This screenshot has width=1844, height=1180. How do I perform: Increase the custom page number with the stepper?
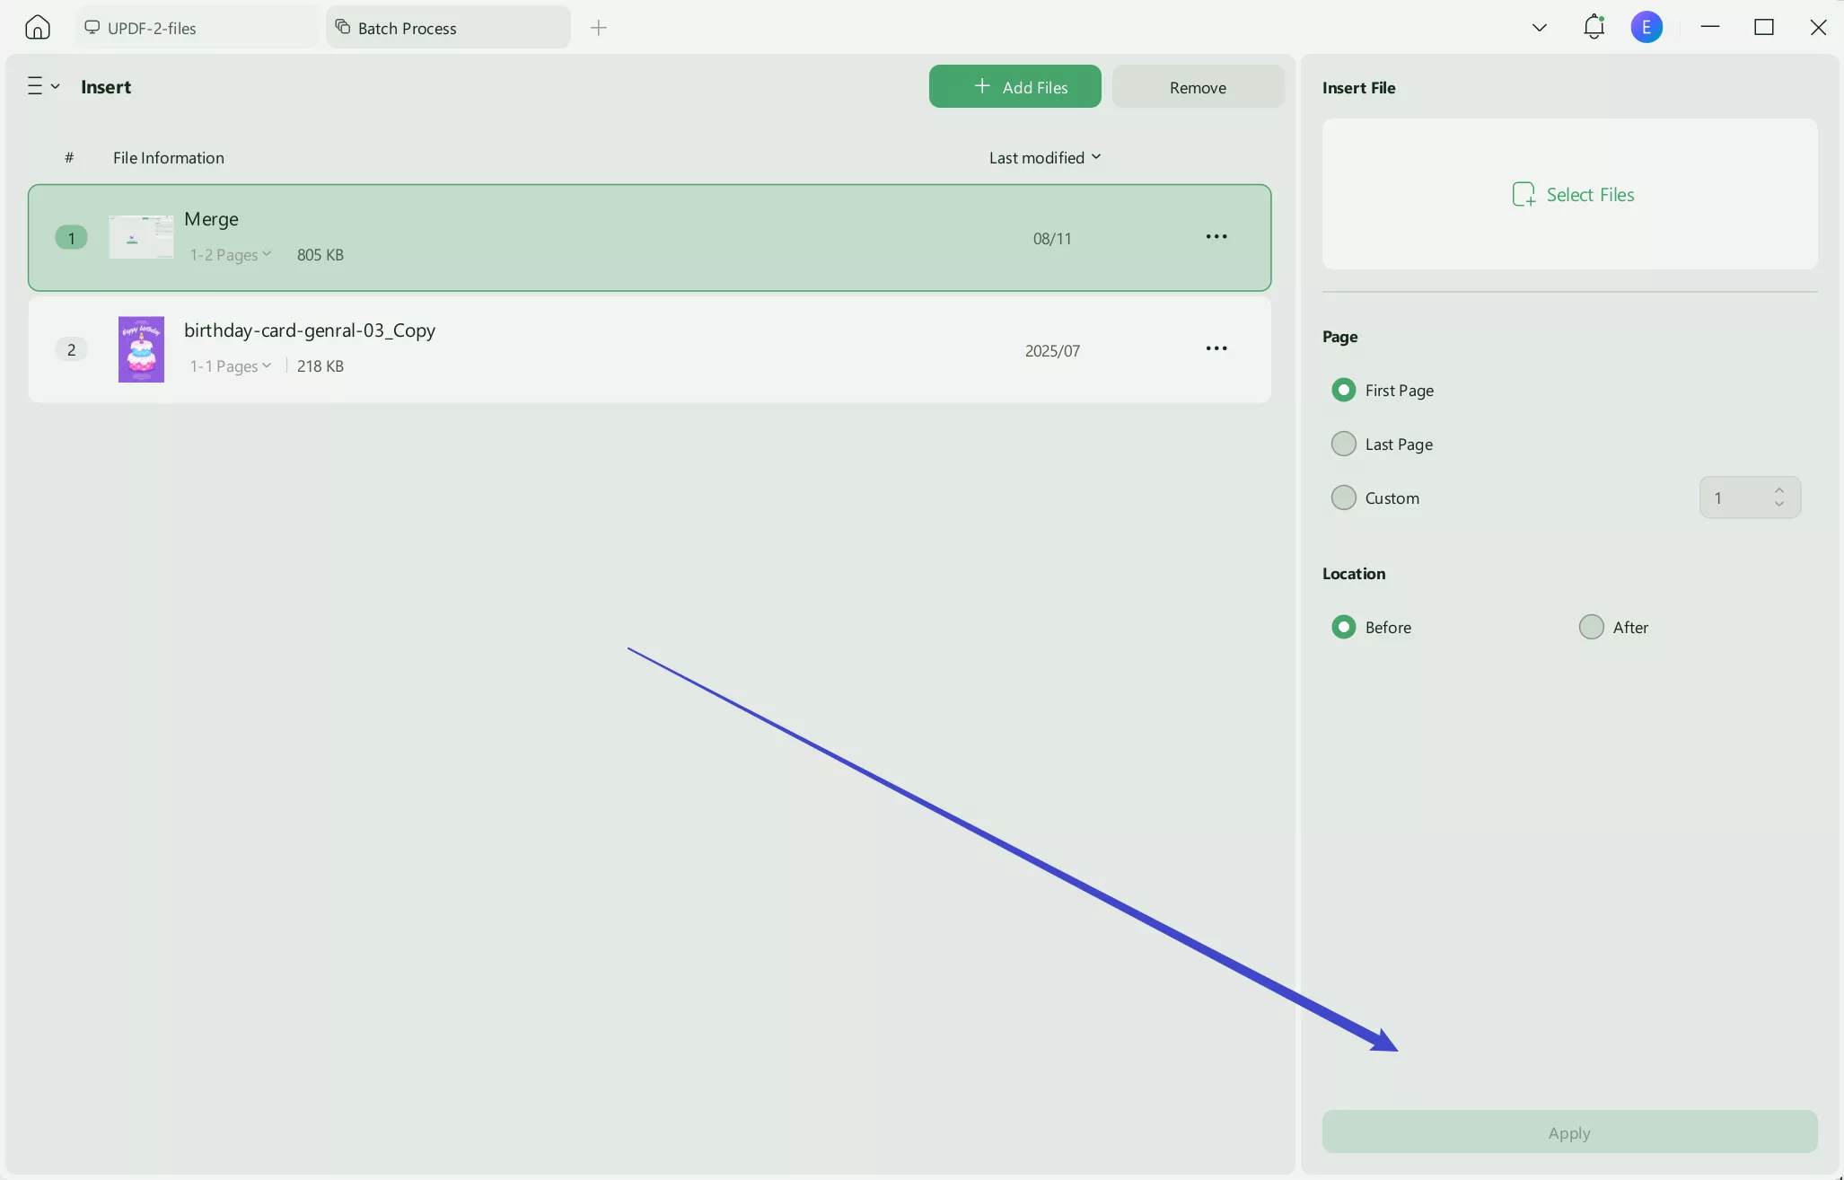pos(1780,489)
